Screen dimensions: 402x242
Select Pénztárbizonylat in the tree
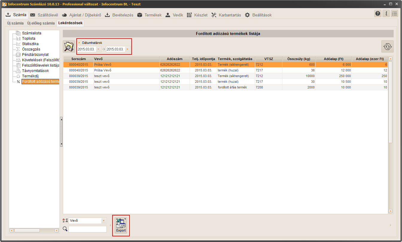point(35,55)
